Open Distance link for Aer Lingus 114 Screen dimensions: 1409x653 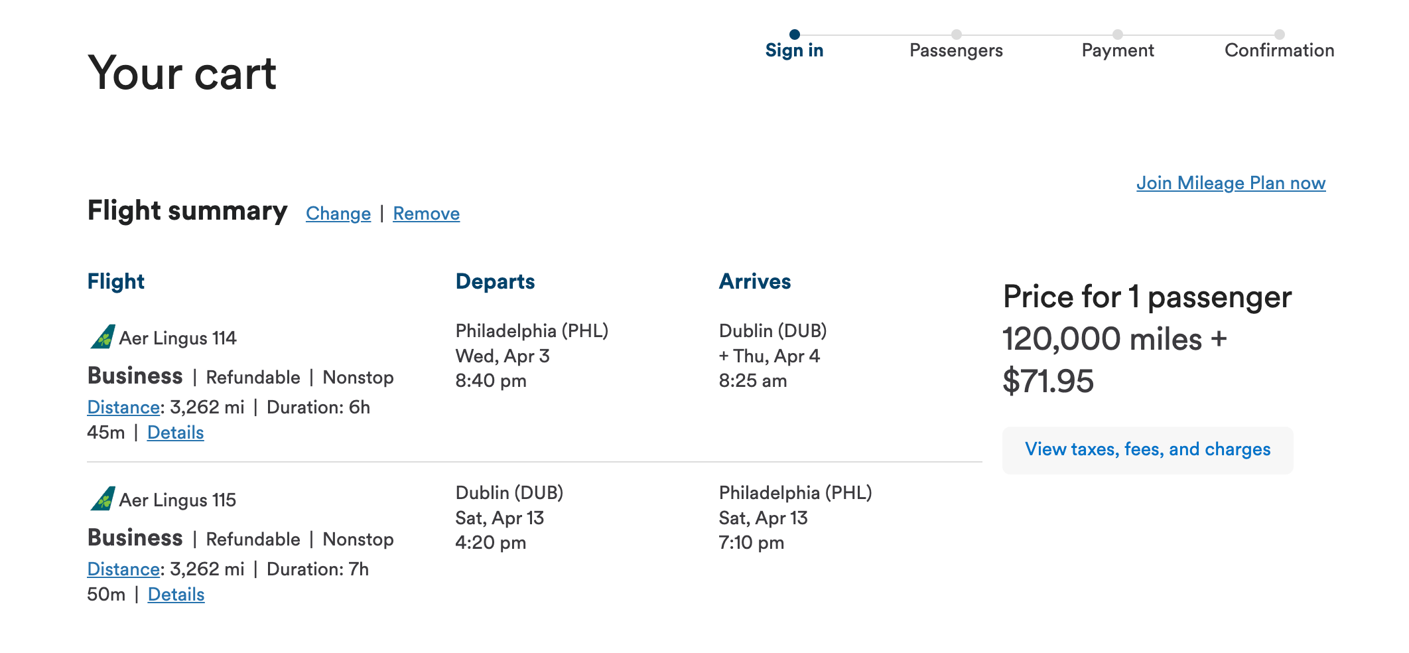(123, 407)
